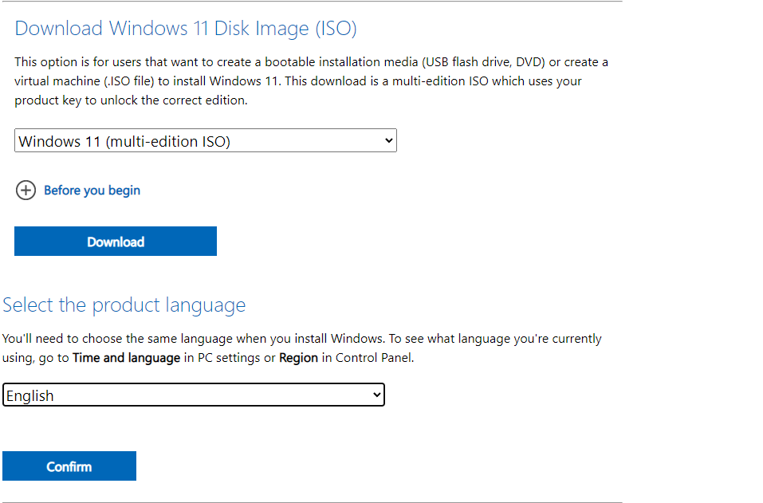This screenshot has width=763, height=503.
Task: Expand the Before you begin section text
Action: pos(92,191)
